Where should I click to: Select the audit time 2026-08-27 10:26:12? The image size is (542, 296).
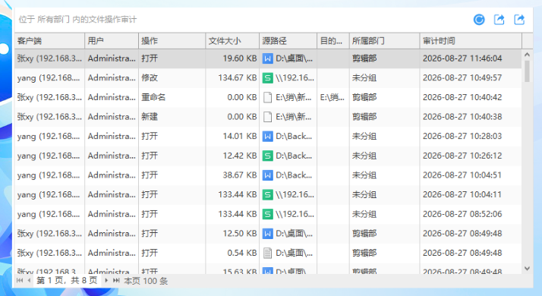(x=462, y=156)
